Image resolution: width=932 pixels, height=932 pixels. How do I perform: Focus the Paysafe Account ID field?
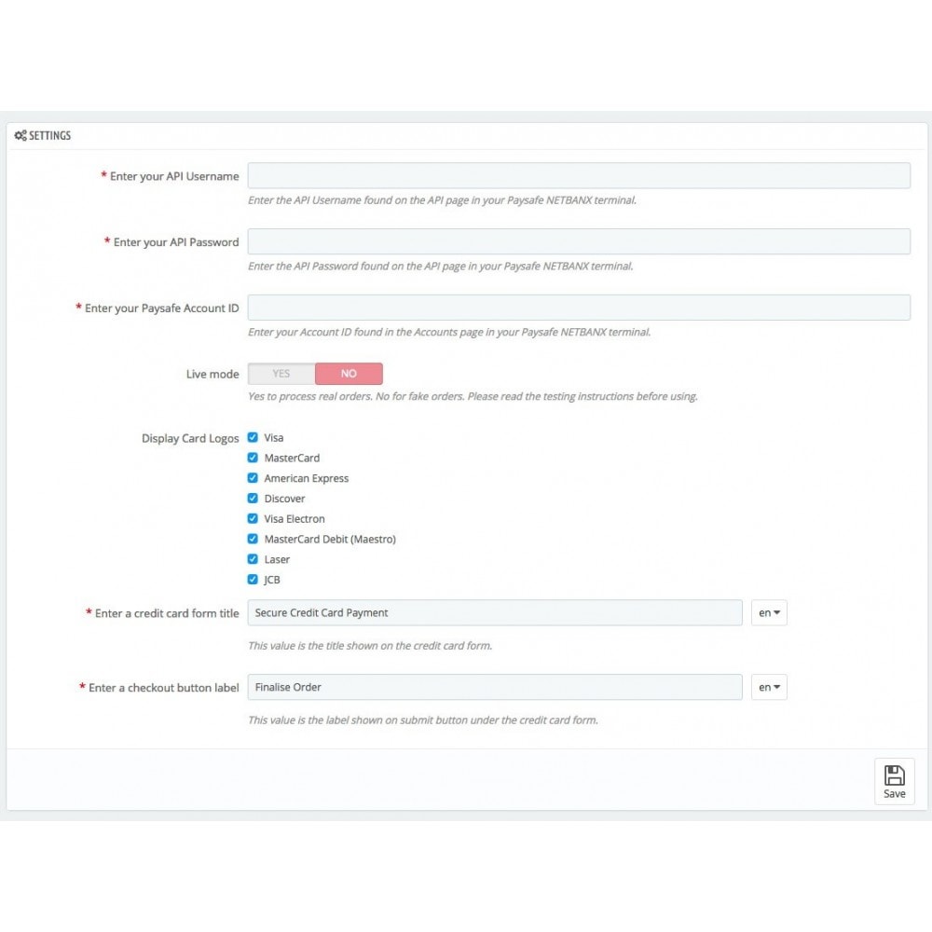click(x=579, y=308)
